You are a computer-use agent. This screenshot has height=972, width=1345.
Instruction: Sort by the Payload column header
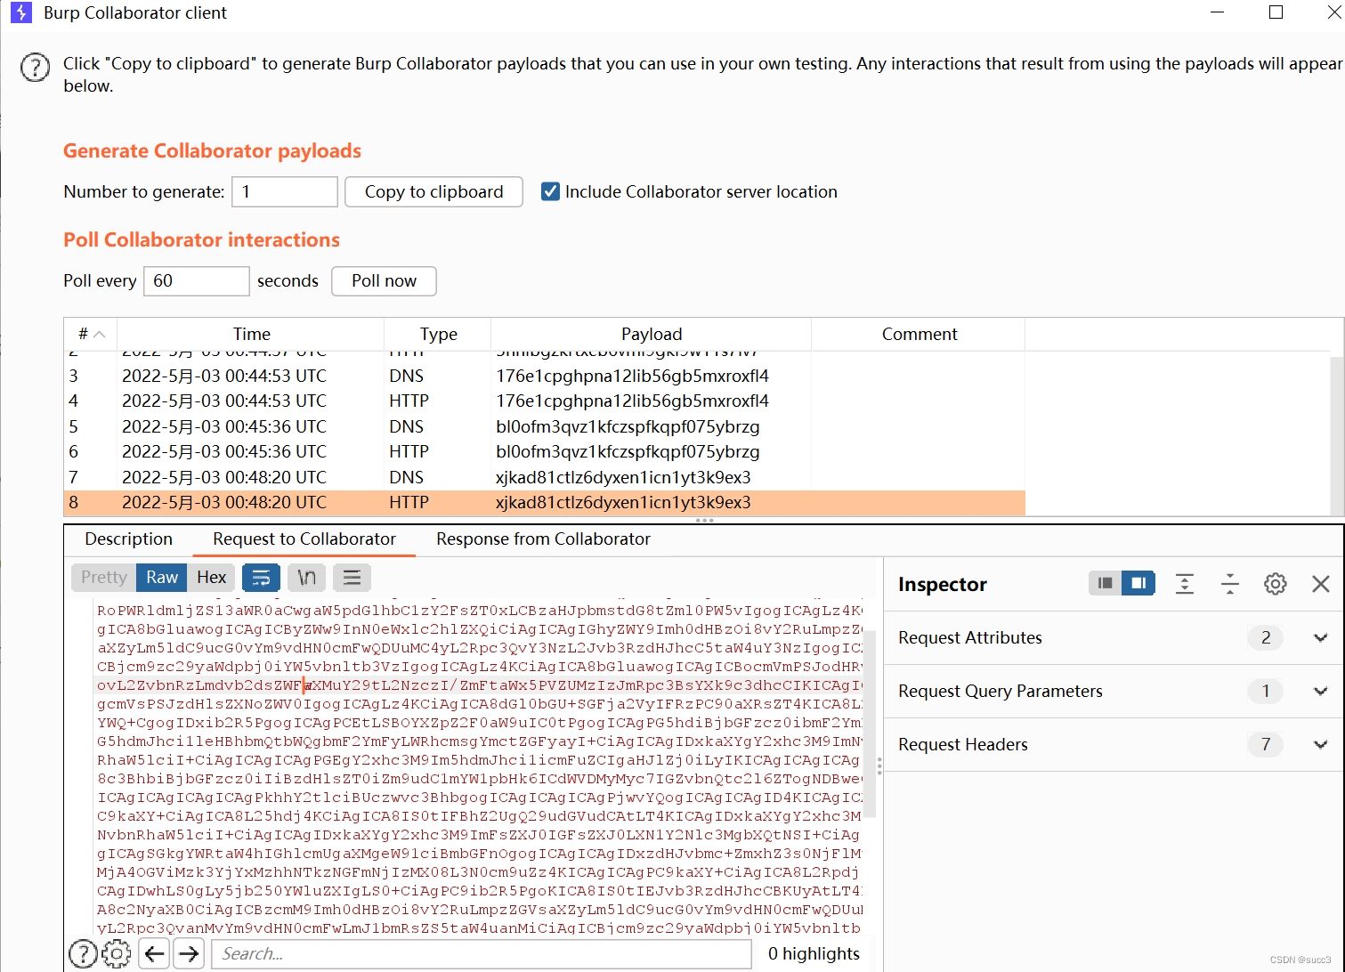(652, 334)
